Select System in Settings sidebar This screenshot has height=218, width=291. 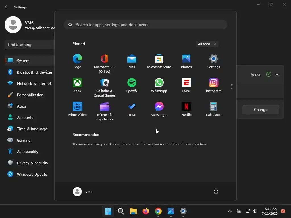point(30,61)
